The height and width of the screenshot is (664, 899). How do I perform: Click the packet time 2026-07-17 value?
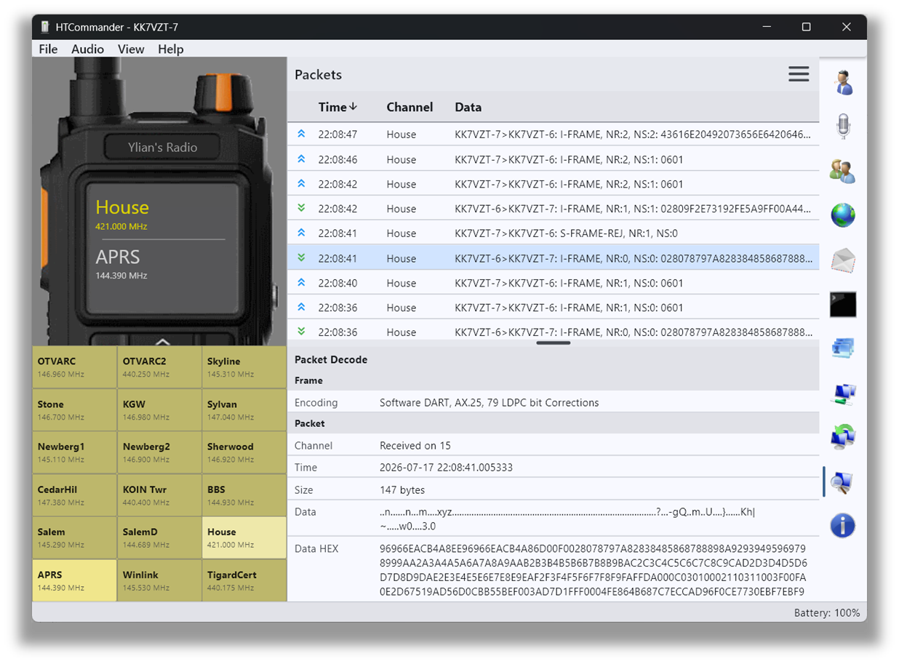click(446, 467)
